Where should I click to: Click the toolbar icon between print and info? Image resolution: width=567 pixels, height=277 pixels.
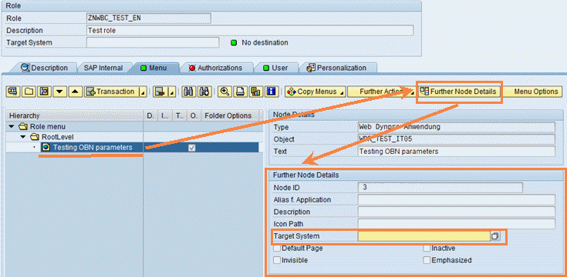point(255,92)
